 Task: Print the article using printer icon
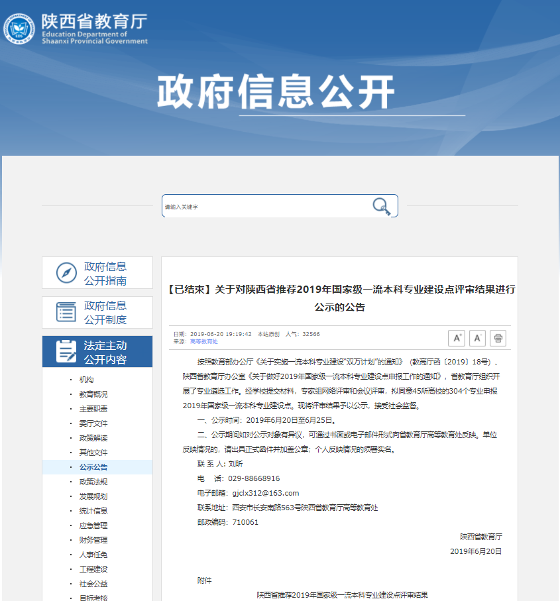click(499, 338)
